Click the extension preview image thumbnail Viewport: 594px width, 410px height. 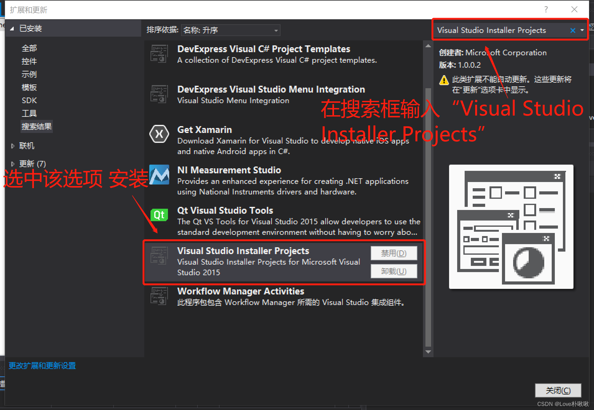[x=511, y=227]
